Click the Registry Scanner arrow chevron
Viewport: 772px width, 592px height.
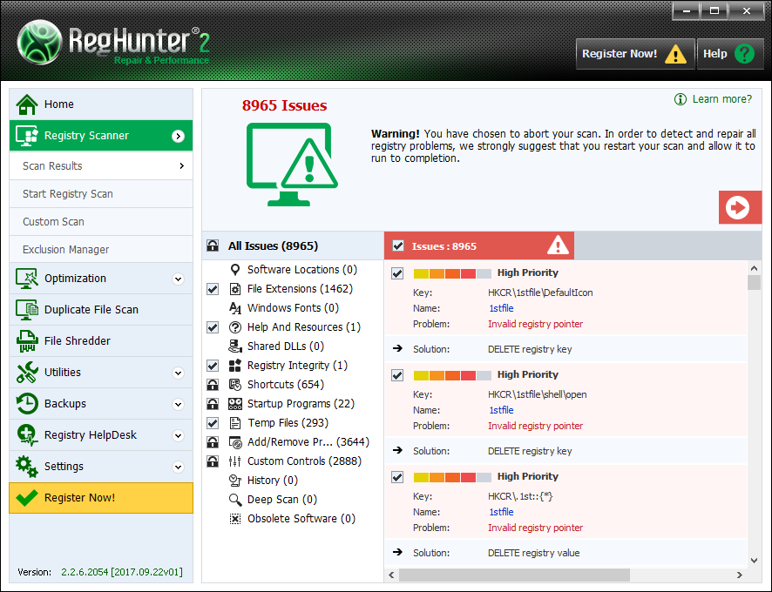(179, 137)
